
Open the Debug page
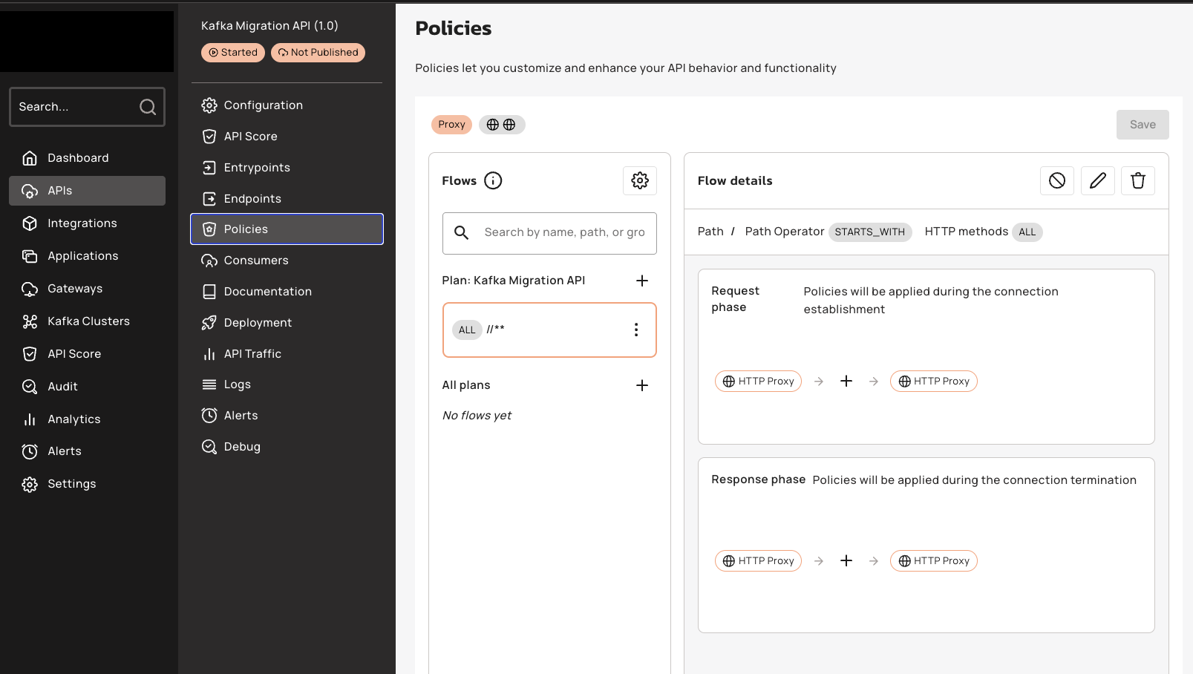coord(241,447)
